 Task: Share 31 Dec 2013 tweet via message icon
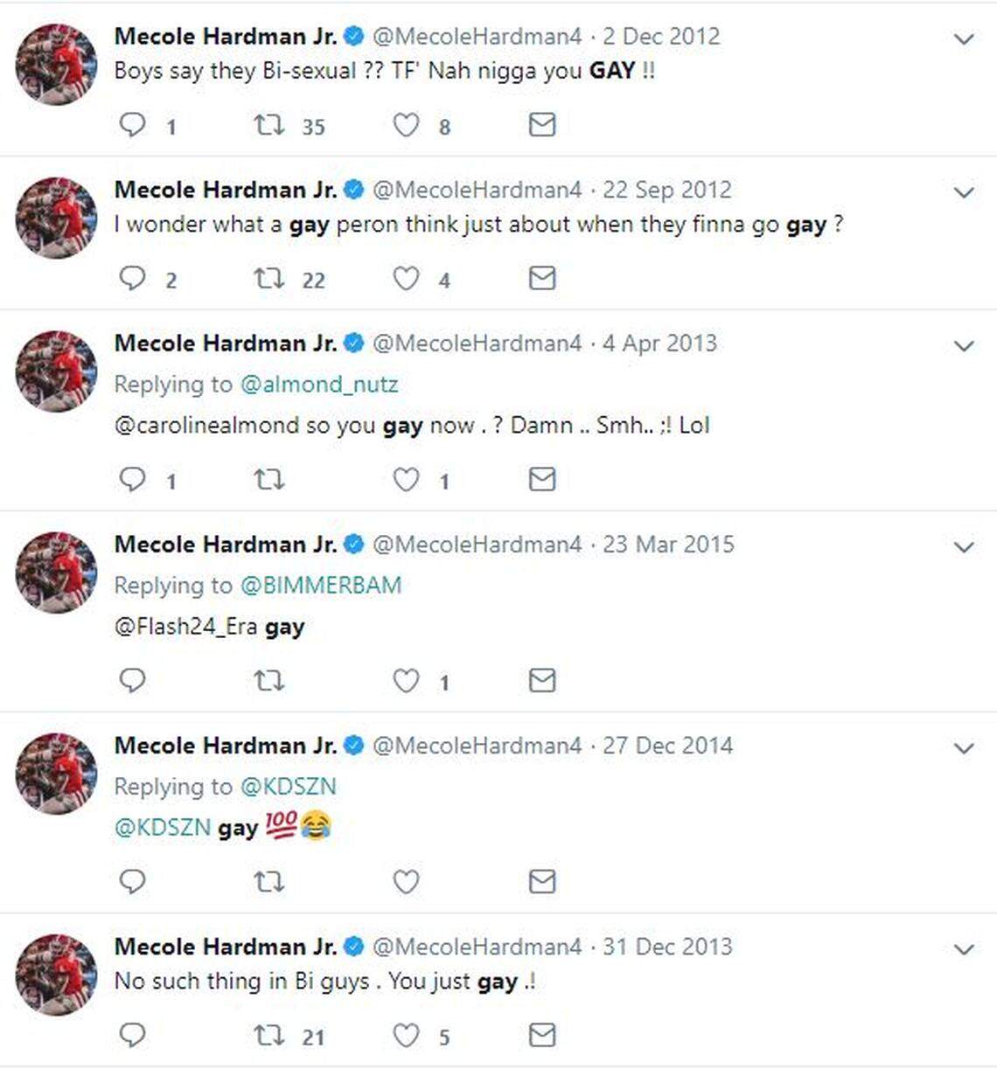tap(542, 1035)
